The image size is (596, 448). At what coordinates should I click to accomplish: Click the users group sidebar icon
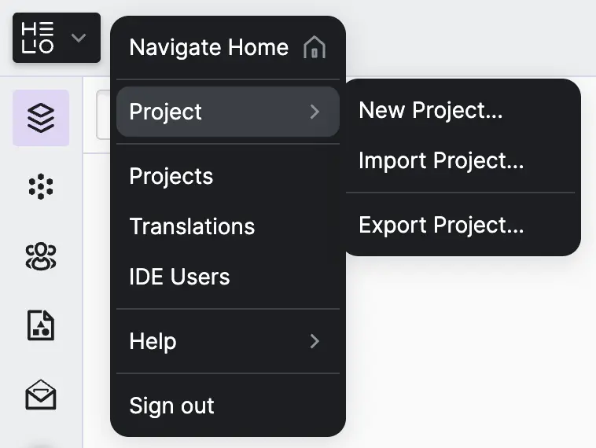(x=41, y=255)
